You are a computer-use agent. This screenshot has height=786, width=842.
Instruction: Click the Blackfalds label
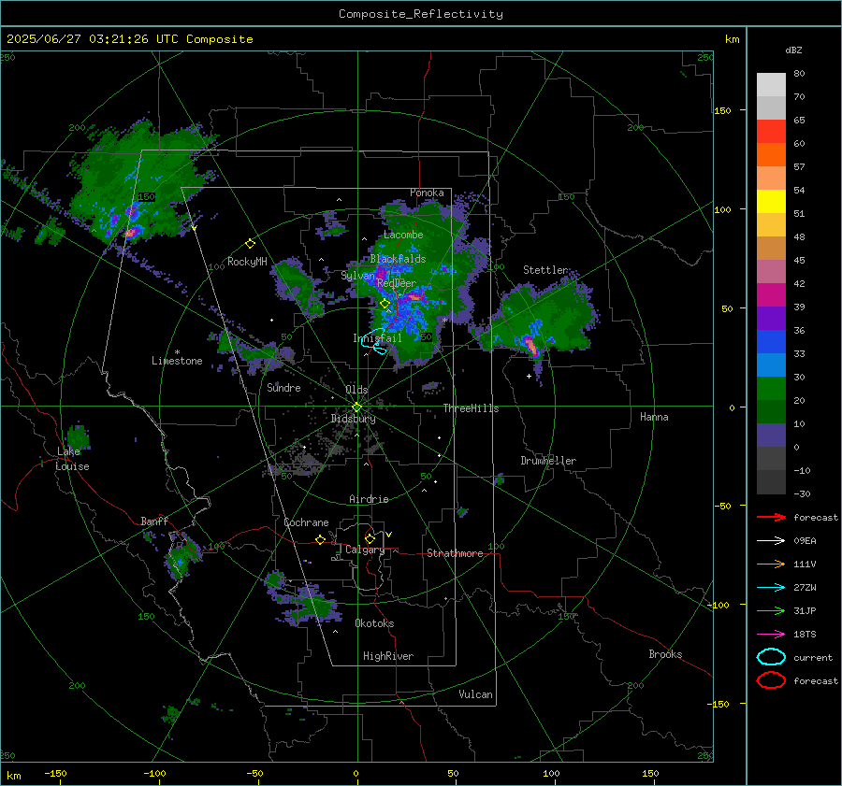(x=398, y=259)
